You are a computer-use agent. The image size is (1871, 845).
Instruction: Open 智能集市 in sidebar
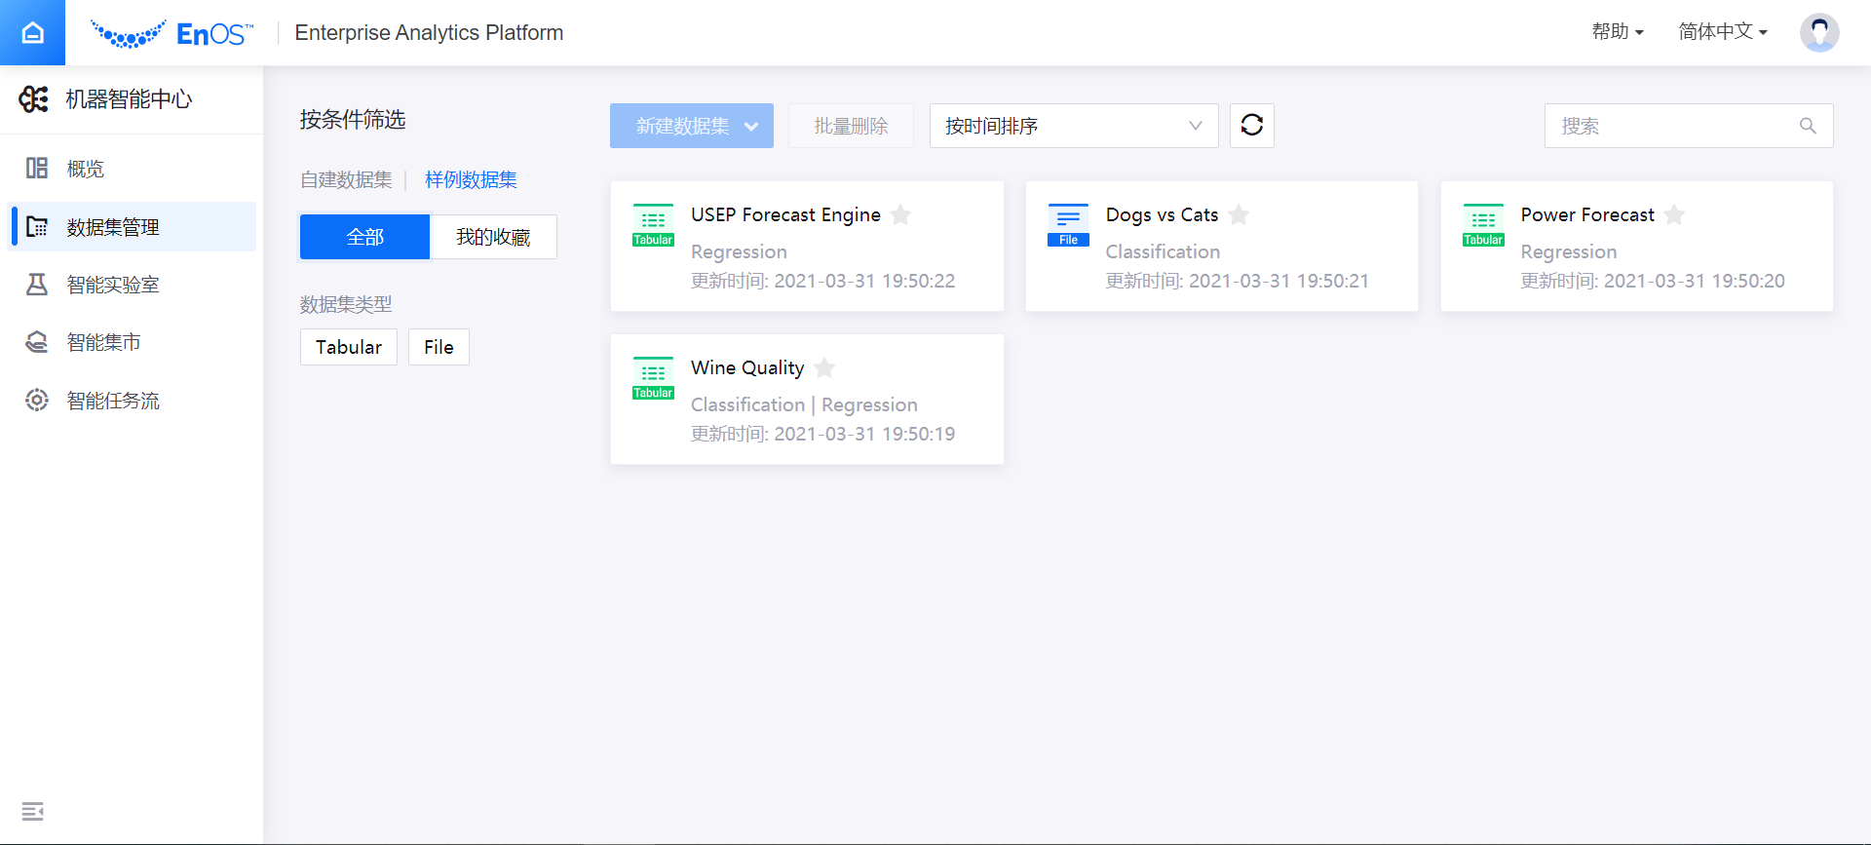tap(132, 342)
